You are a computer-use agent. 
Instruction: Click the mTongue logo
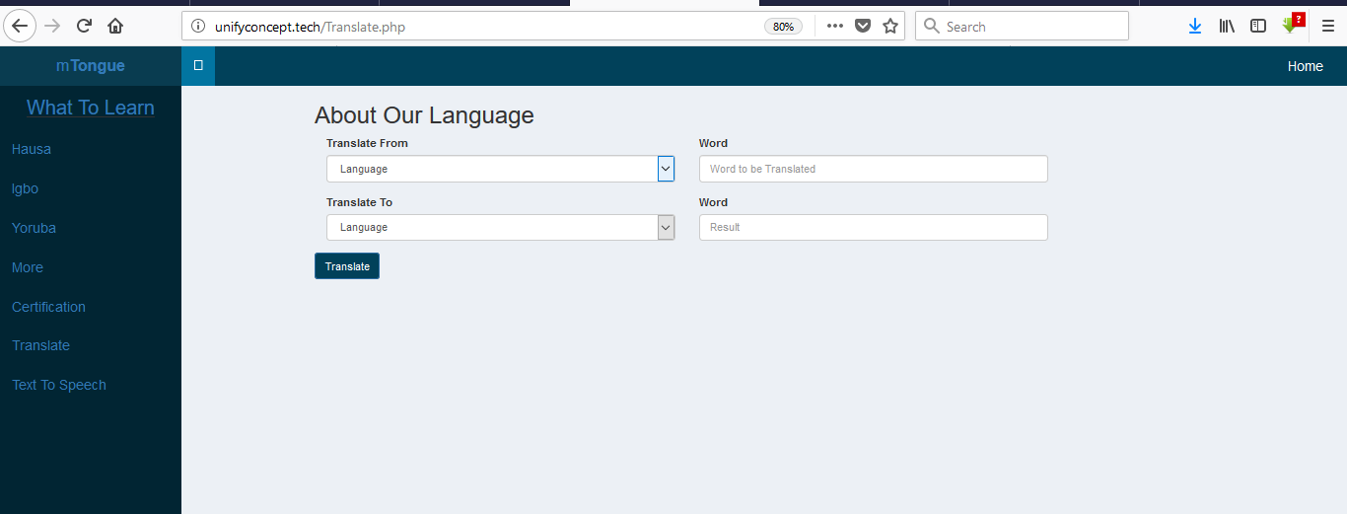[x=91, y=66]
